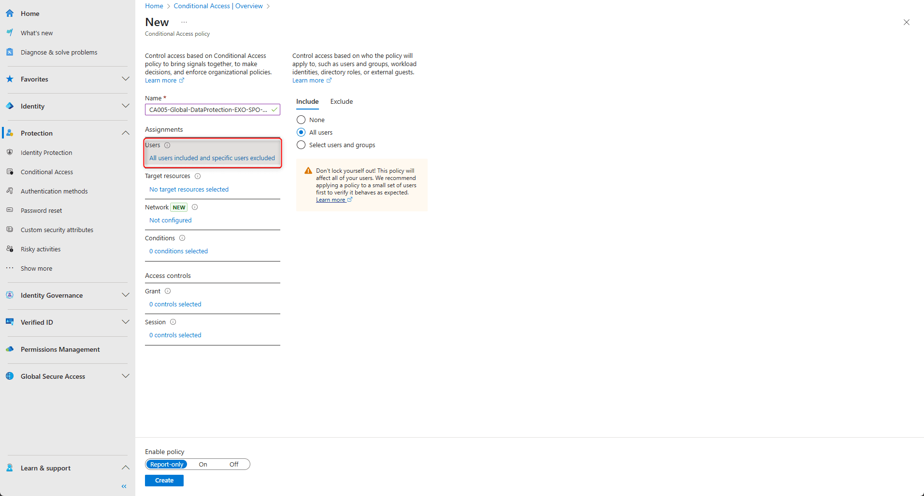
Task: Switch to the Exclude tab
Action: pos(342,102)
